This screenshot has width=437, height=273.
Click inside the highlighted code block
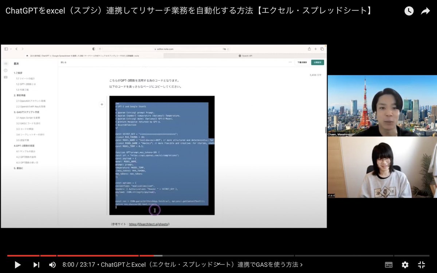162,155
